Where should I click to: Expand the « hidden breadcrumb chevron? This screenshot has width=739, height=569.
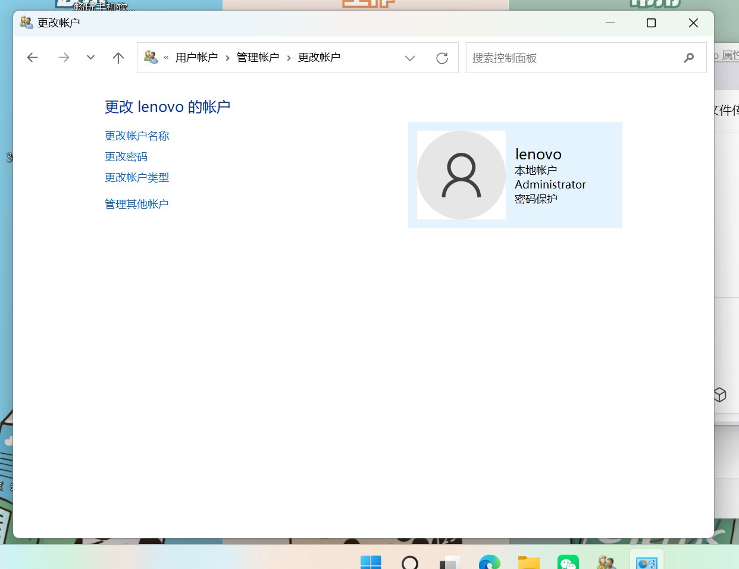tap(166, 58)
